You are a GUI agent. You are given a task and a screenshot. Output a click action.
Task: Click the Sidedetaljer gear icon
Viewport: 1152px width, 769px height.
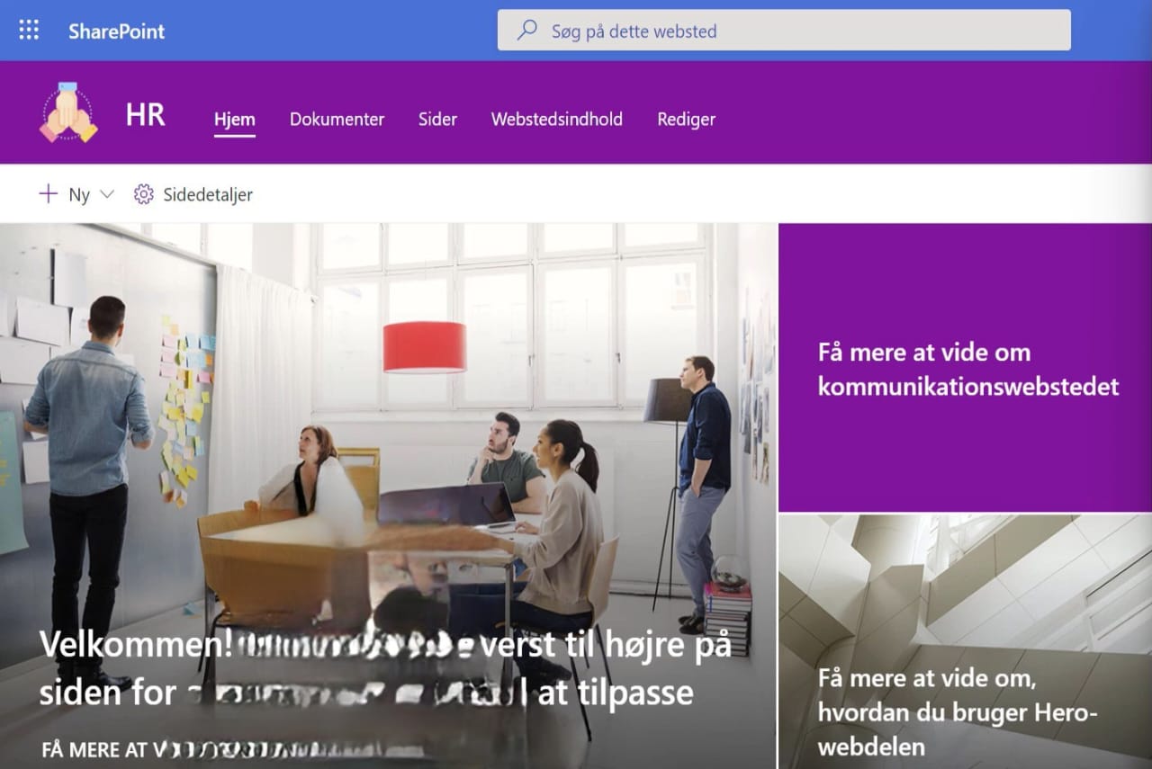144,194
